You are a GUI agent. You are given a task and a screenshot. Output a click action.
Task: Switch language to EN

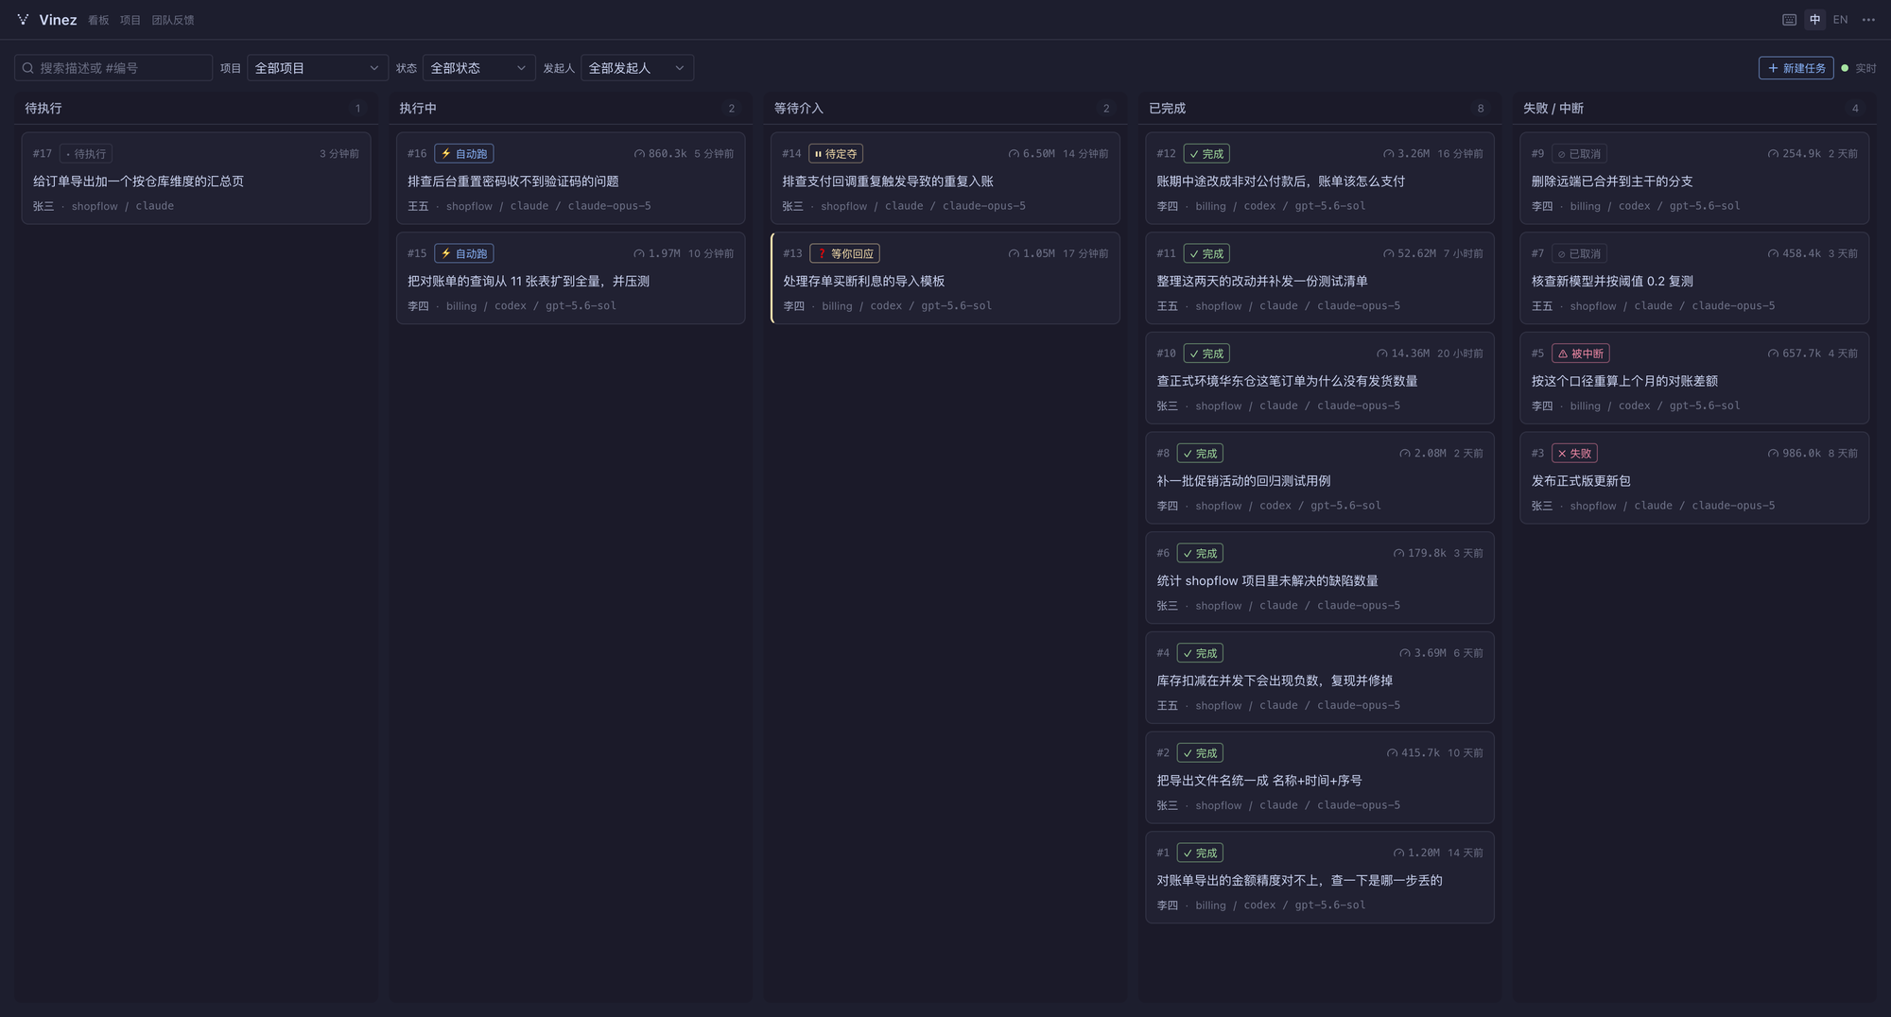click(x=1840, y=19)
